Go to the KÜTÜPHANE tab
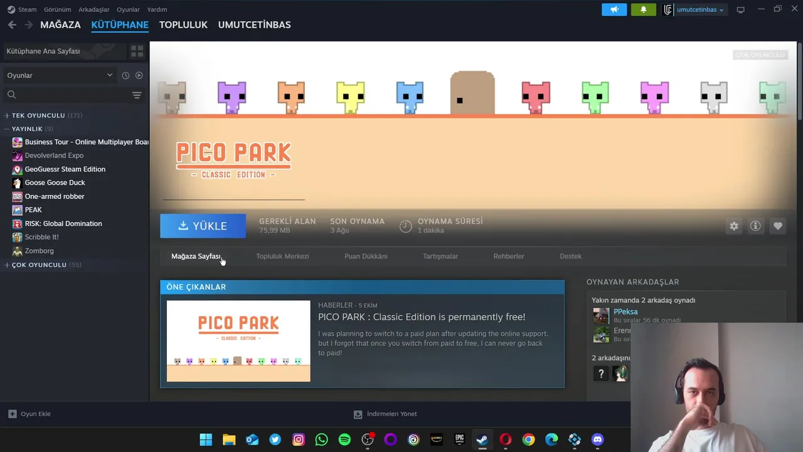This screenshot has height=452, width=803. (120, 24)
